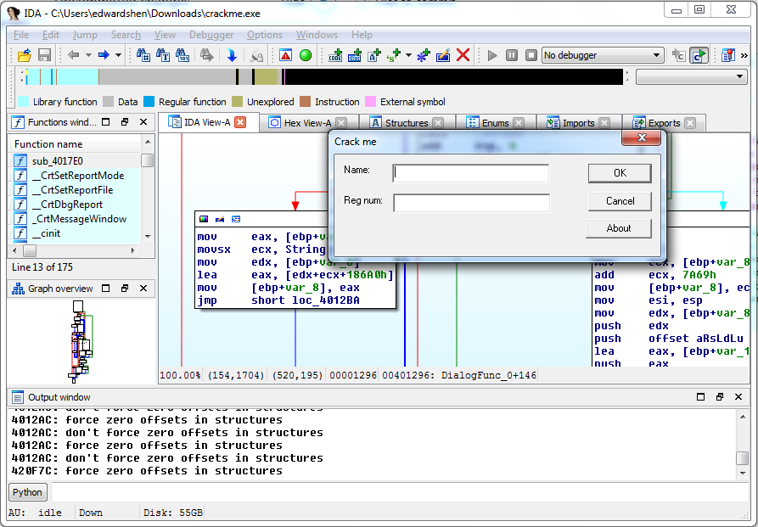The image size is (758, 527).
Task: Click Cancel in the Crack me dialog
Action: point(620,201)
